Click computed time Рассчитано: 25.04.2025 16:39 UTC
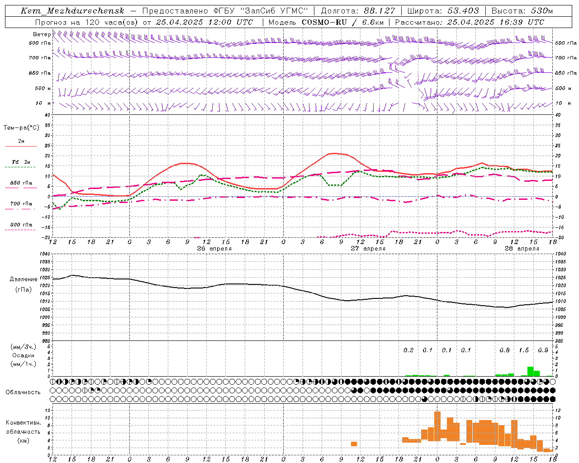The width and height of the screenshot is (579, 463). pyautogui.click(x=470, y=22)
